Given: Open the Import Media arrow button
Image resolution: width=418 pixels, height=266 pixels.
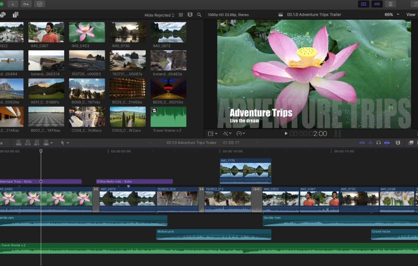Looking at the screenshot, I should 13,4.
